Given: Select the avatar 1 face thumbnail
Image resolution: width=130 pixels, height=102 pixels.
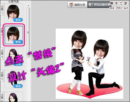Looking at the screenshot, I should (x=14, y=13).
